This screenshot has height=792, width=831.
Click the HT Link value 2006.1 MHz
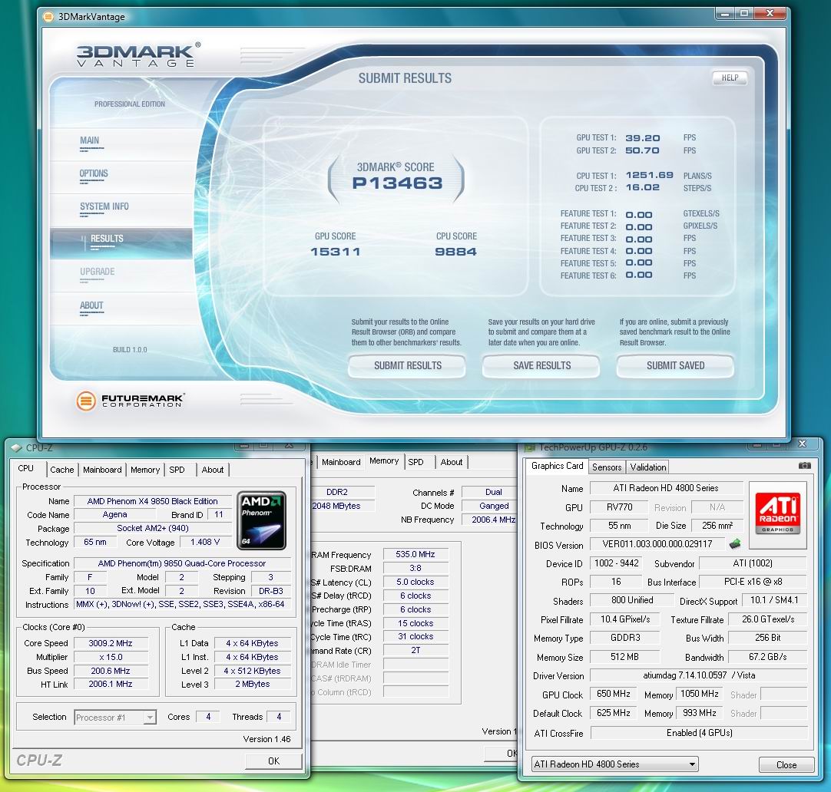tap(111, 684)
